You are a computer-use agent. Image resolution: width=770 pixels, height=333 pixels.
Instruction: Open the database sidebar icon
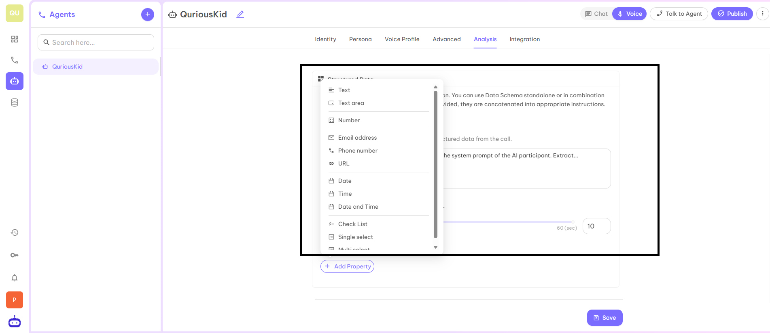(x=15, y=103)
